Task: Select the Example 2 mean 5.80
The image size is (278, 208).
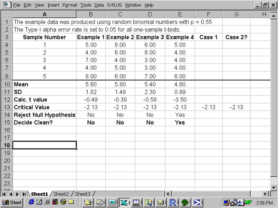Action: (120, 84)
